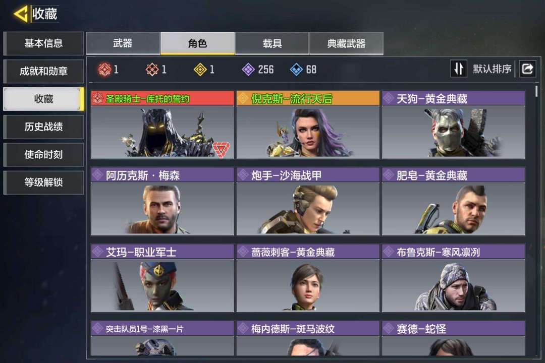The image size is (545, 363).
Task: Switch to the 武器 tab
Action: pos(123,43)
